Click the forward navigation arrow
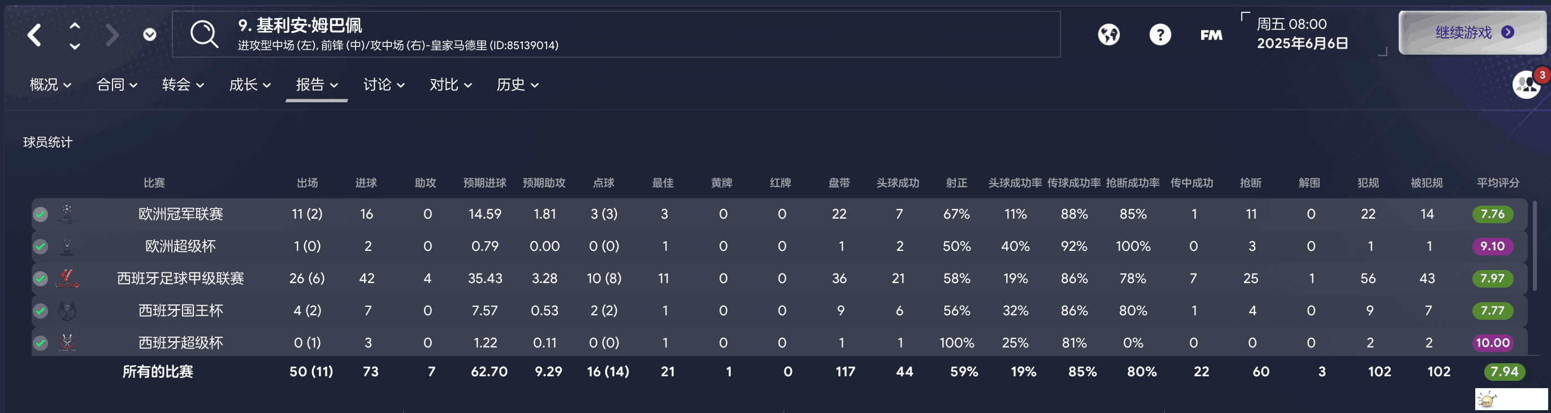The image size is (1551, 413). pos(112,35)
